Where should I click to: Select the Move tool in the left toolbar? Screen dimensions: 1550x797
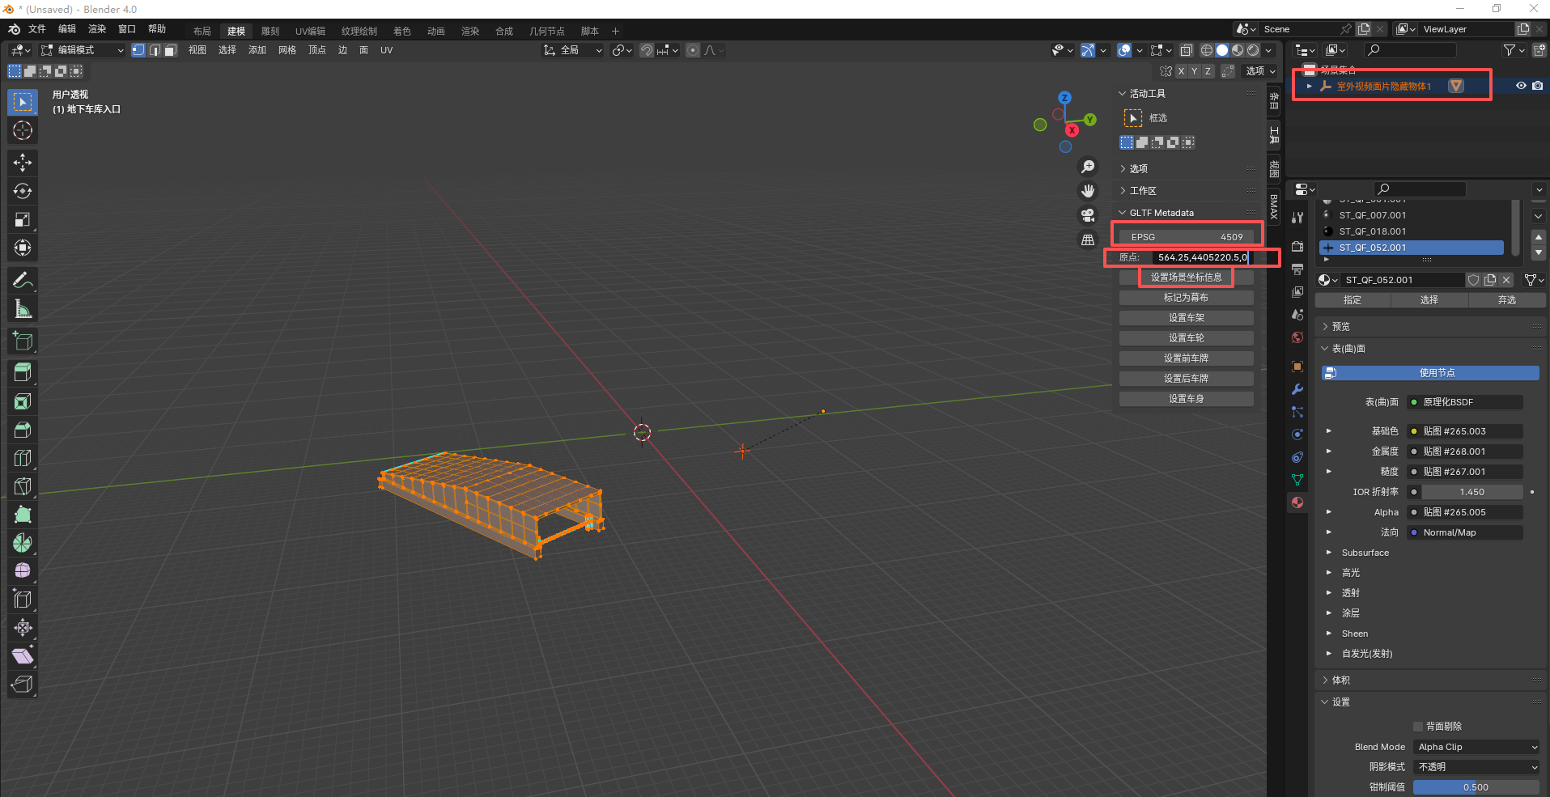pos(23,163)
